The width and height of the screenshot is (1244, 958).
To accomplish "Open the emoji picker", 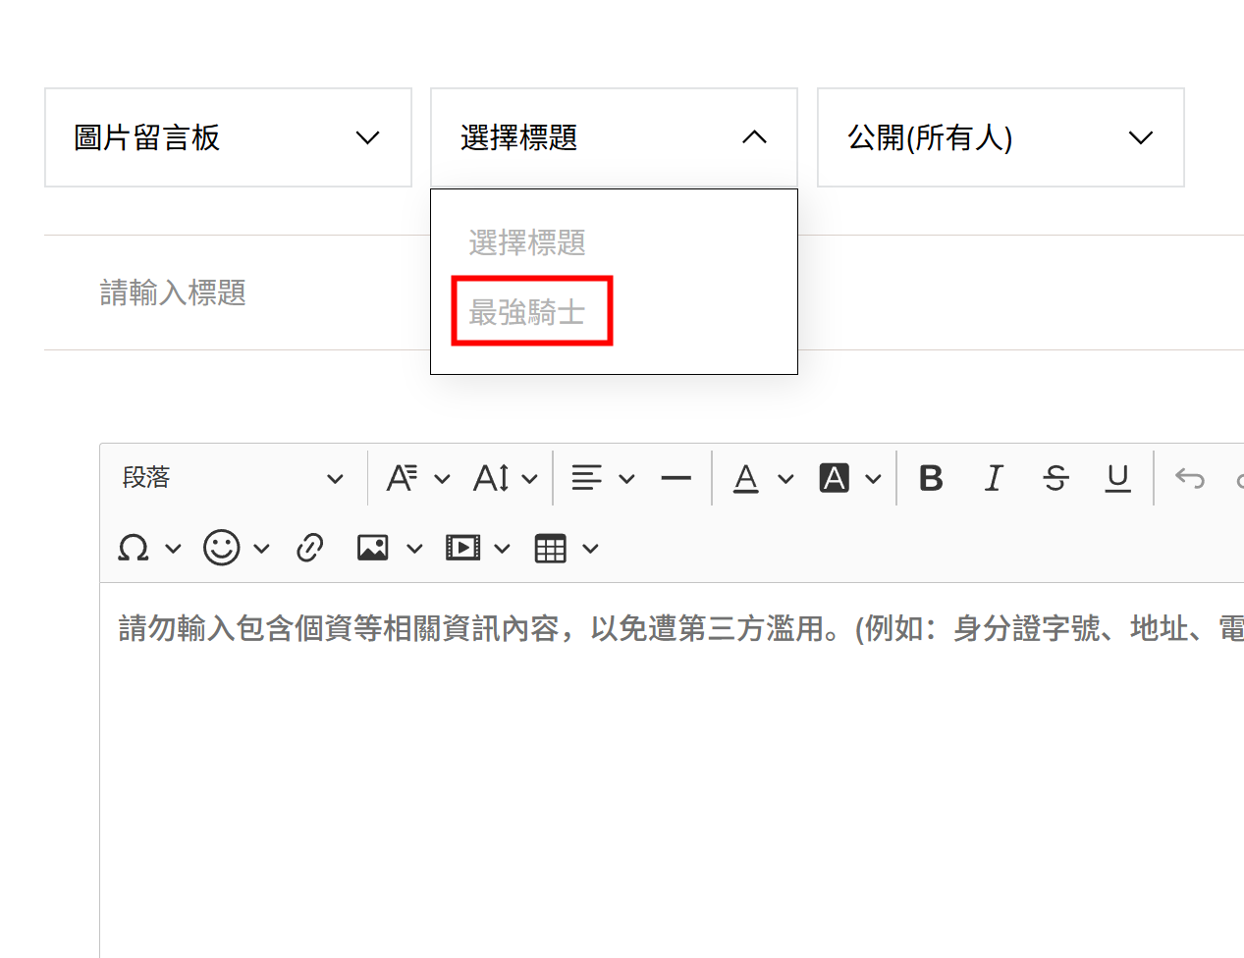I will [222, 548].
